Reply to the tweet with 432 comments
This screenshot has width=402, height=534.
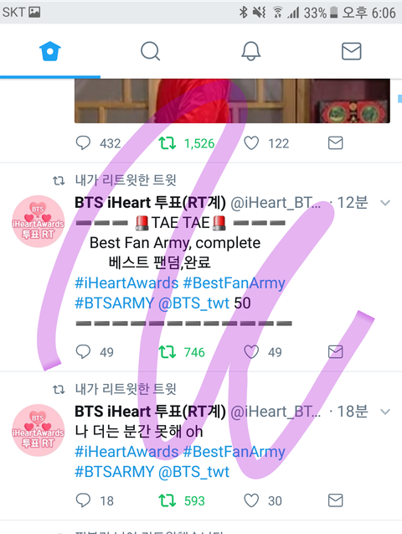pyautogui.click(x=83, y=143)
